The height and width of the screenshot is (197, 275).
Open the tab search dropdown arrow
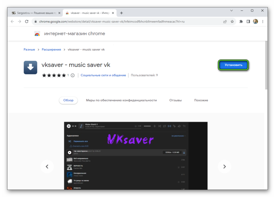(x=232, y=10)
